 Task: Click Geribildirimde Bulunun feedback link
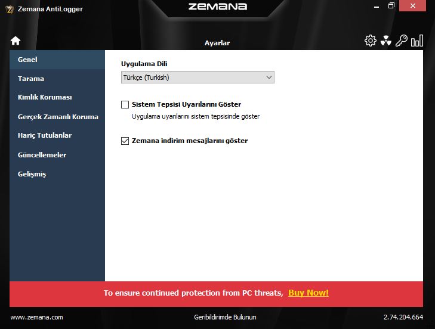tap(225, 317)
